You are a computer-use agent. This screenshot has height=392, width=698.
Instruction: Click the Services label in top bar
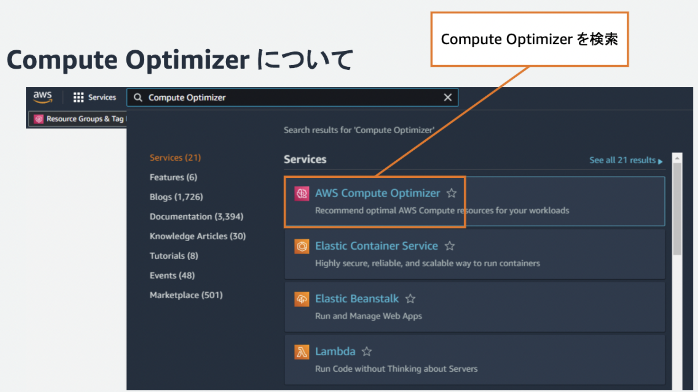[102, 97]
